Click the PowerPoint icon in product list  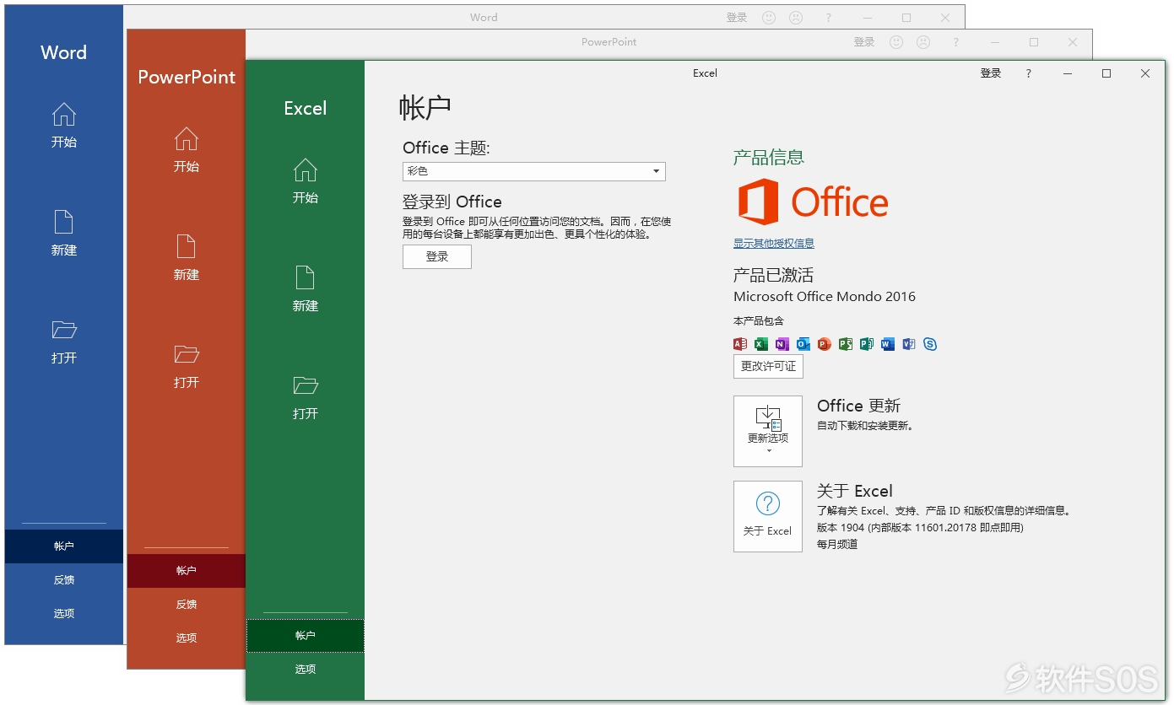pyautogui.click(x=825, y=344)
